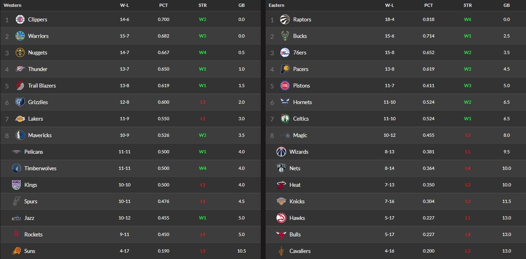This screenshot has height=259, width=526.
Task: Click the Celtics team logo
Action: pyautogui.click(x=285, y=119)
